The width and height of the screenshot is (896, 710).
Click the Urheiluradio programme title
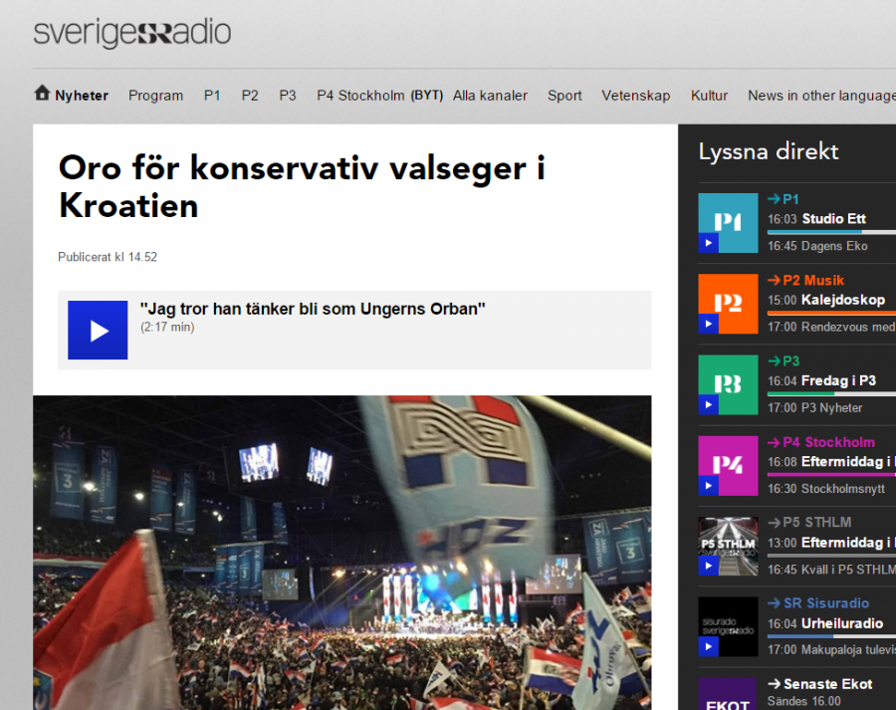tap(841, 623)
